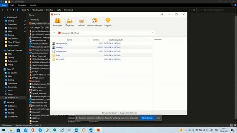The height and width of the screenshot is (133, 237).
Task: Sort archive list by Änderungsdatum column
Action: point(116,40)
